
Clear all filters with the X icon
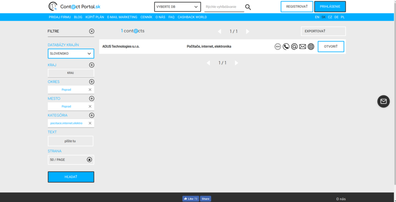click(92, 31)
